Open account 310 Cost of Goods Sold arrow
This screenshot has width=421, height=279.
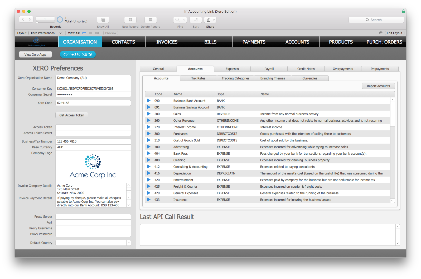(x=149, y=140)
